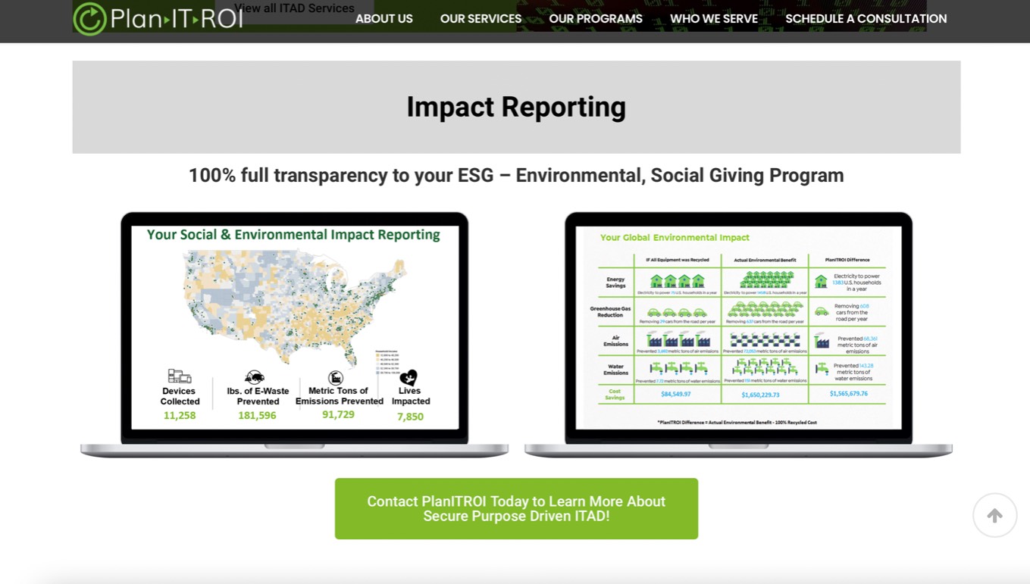Open the Social & Environmental Impact laptop image
Viewport: 1030px width, 584px height.
coord(294,334)
